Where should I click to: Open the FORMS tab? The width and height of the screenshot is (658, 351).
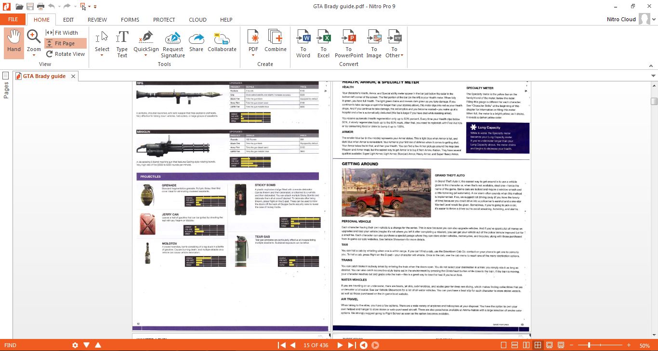click(130, 20)
